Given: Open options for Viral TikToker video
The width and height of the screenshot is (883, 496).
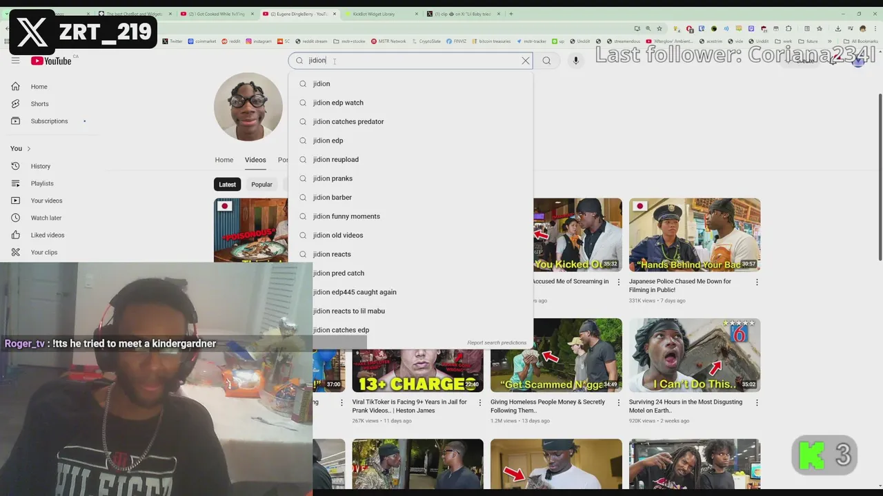Looking at the screenshot, I should click(x=479, y=402).
